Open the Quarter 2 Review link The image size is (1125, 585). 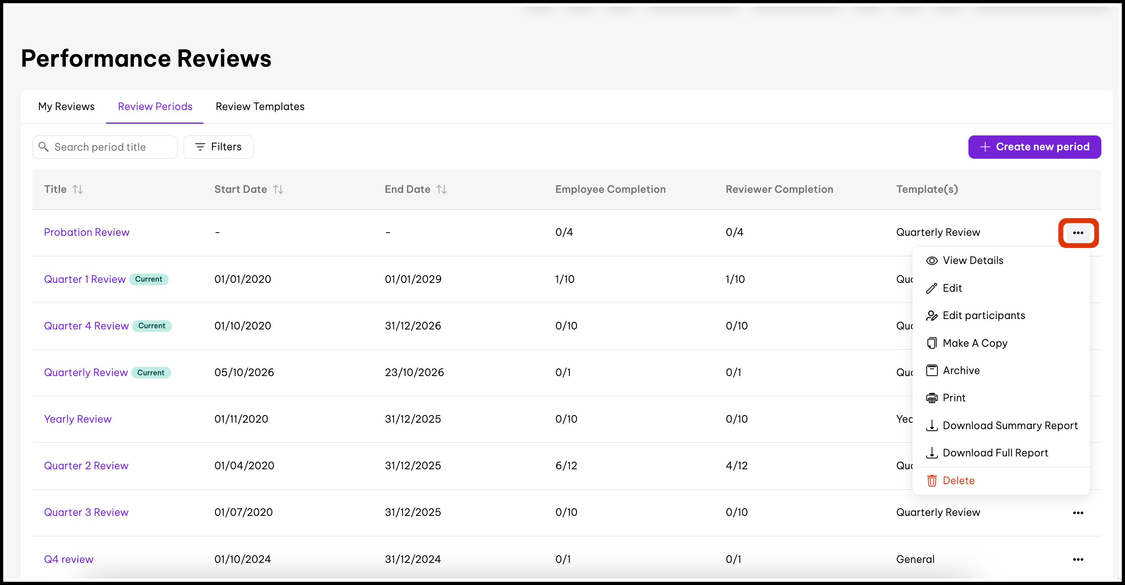point(86,466)
